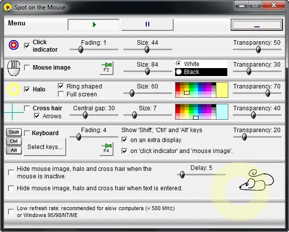
Task: Click the Halo Transparency slider handle
Action: (x=268, y=93)
